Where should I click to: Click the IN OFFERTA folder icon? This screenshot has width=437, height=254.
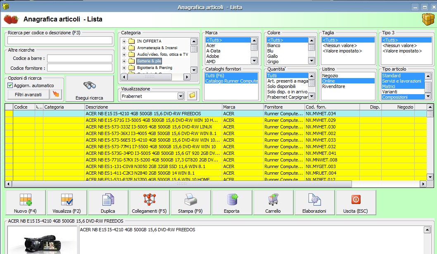(x=131, y=41)
